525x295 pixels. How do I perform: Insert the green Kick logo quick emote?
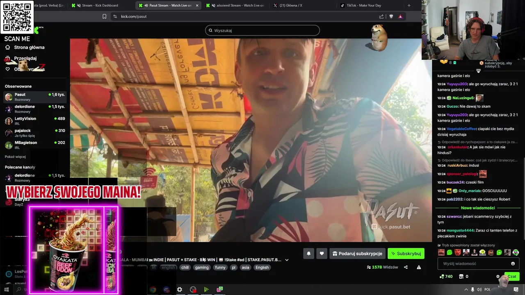click(450, 252)
